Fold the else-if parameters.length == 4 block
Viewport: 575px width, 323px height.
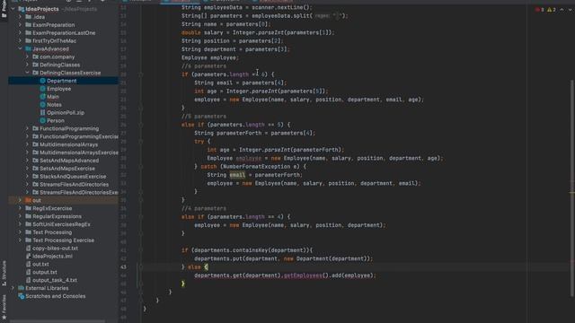[140, 217]
